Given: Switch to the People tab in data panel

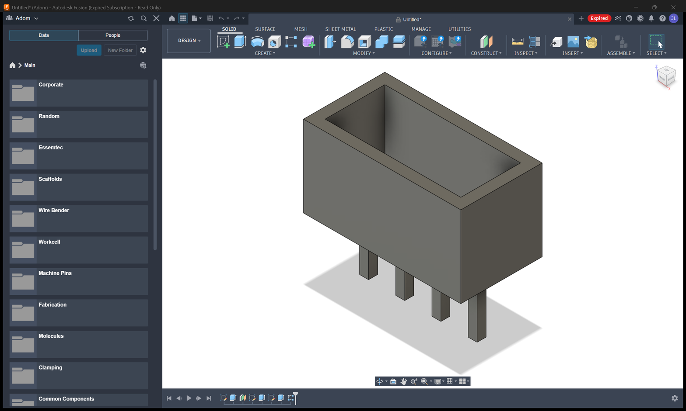Looking at the screenshot, I should pos(113,35).
